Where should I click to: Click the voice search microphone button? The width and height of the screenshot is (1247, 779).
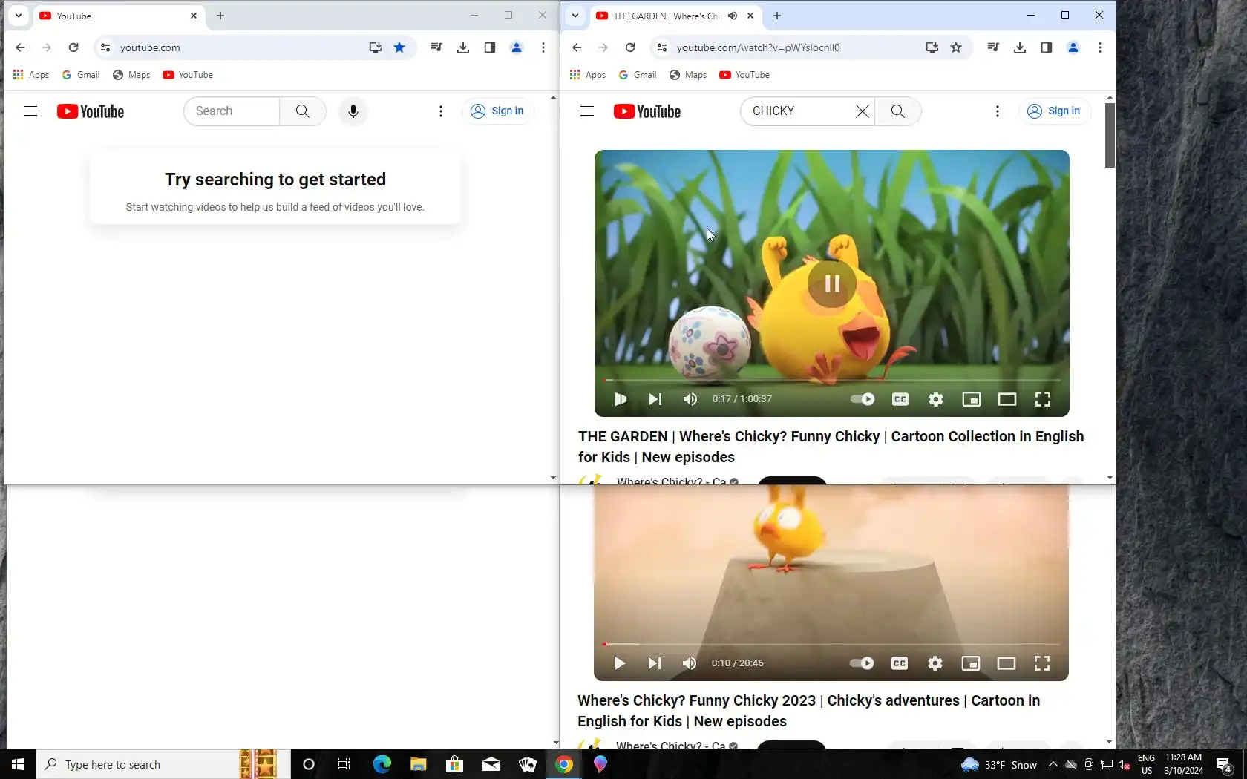tap(353, 111)
